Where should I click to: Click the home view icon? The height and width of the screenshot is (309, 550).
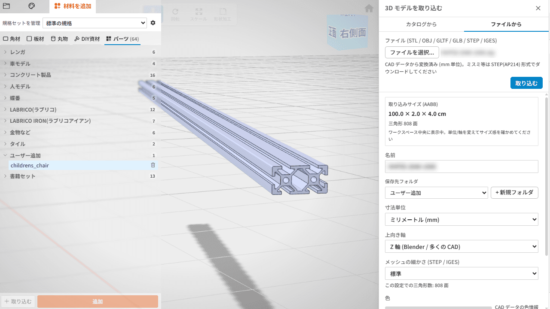click(369, 8)
